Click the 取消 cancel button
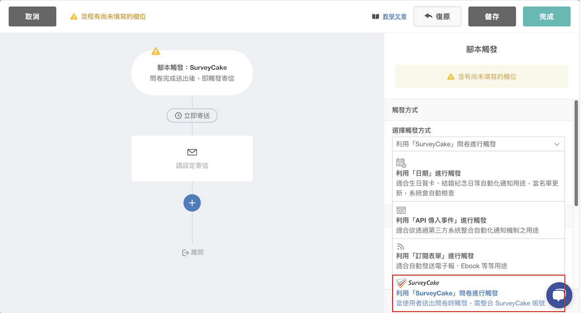581x313 pixels. coord(32,16)
